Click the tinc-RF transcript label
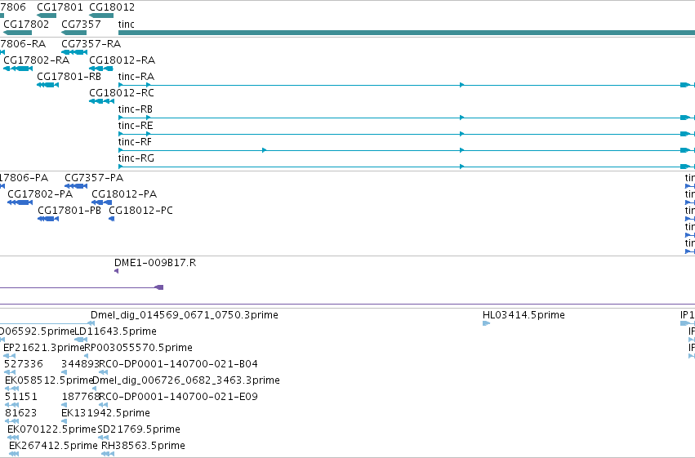695x458 pixels. click(x=135, y=142)
